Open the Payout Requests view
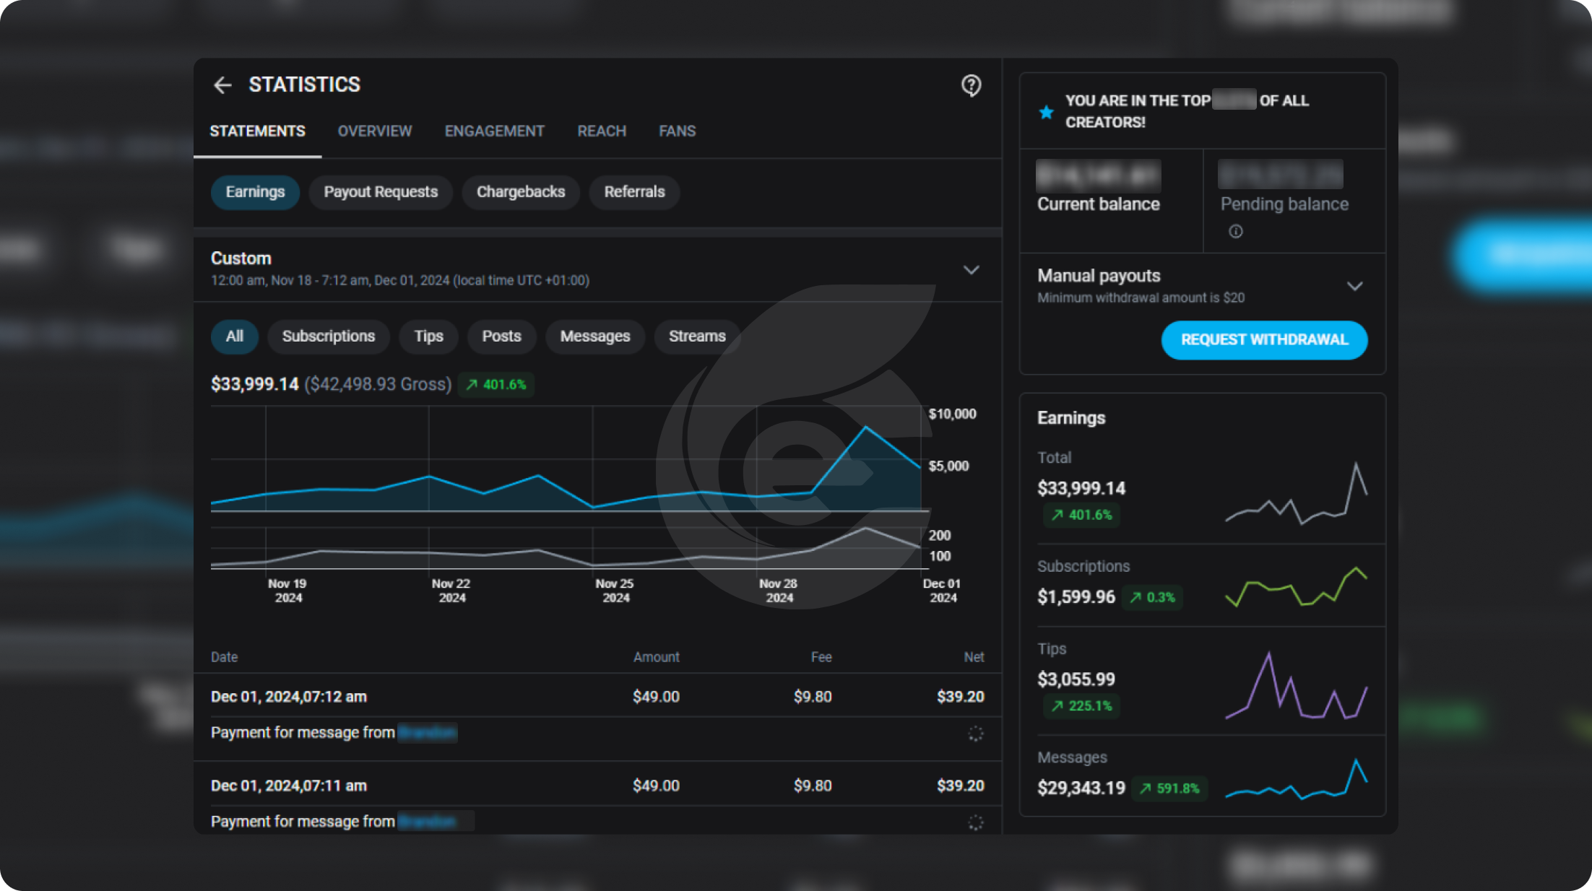1592x891 pixels. pos(381,191)
